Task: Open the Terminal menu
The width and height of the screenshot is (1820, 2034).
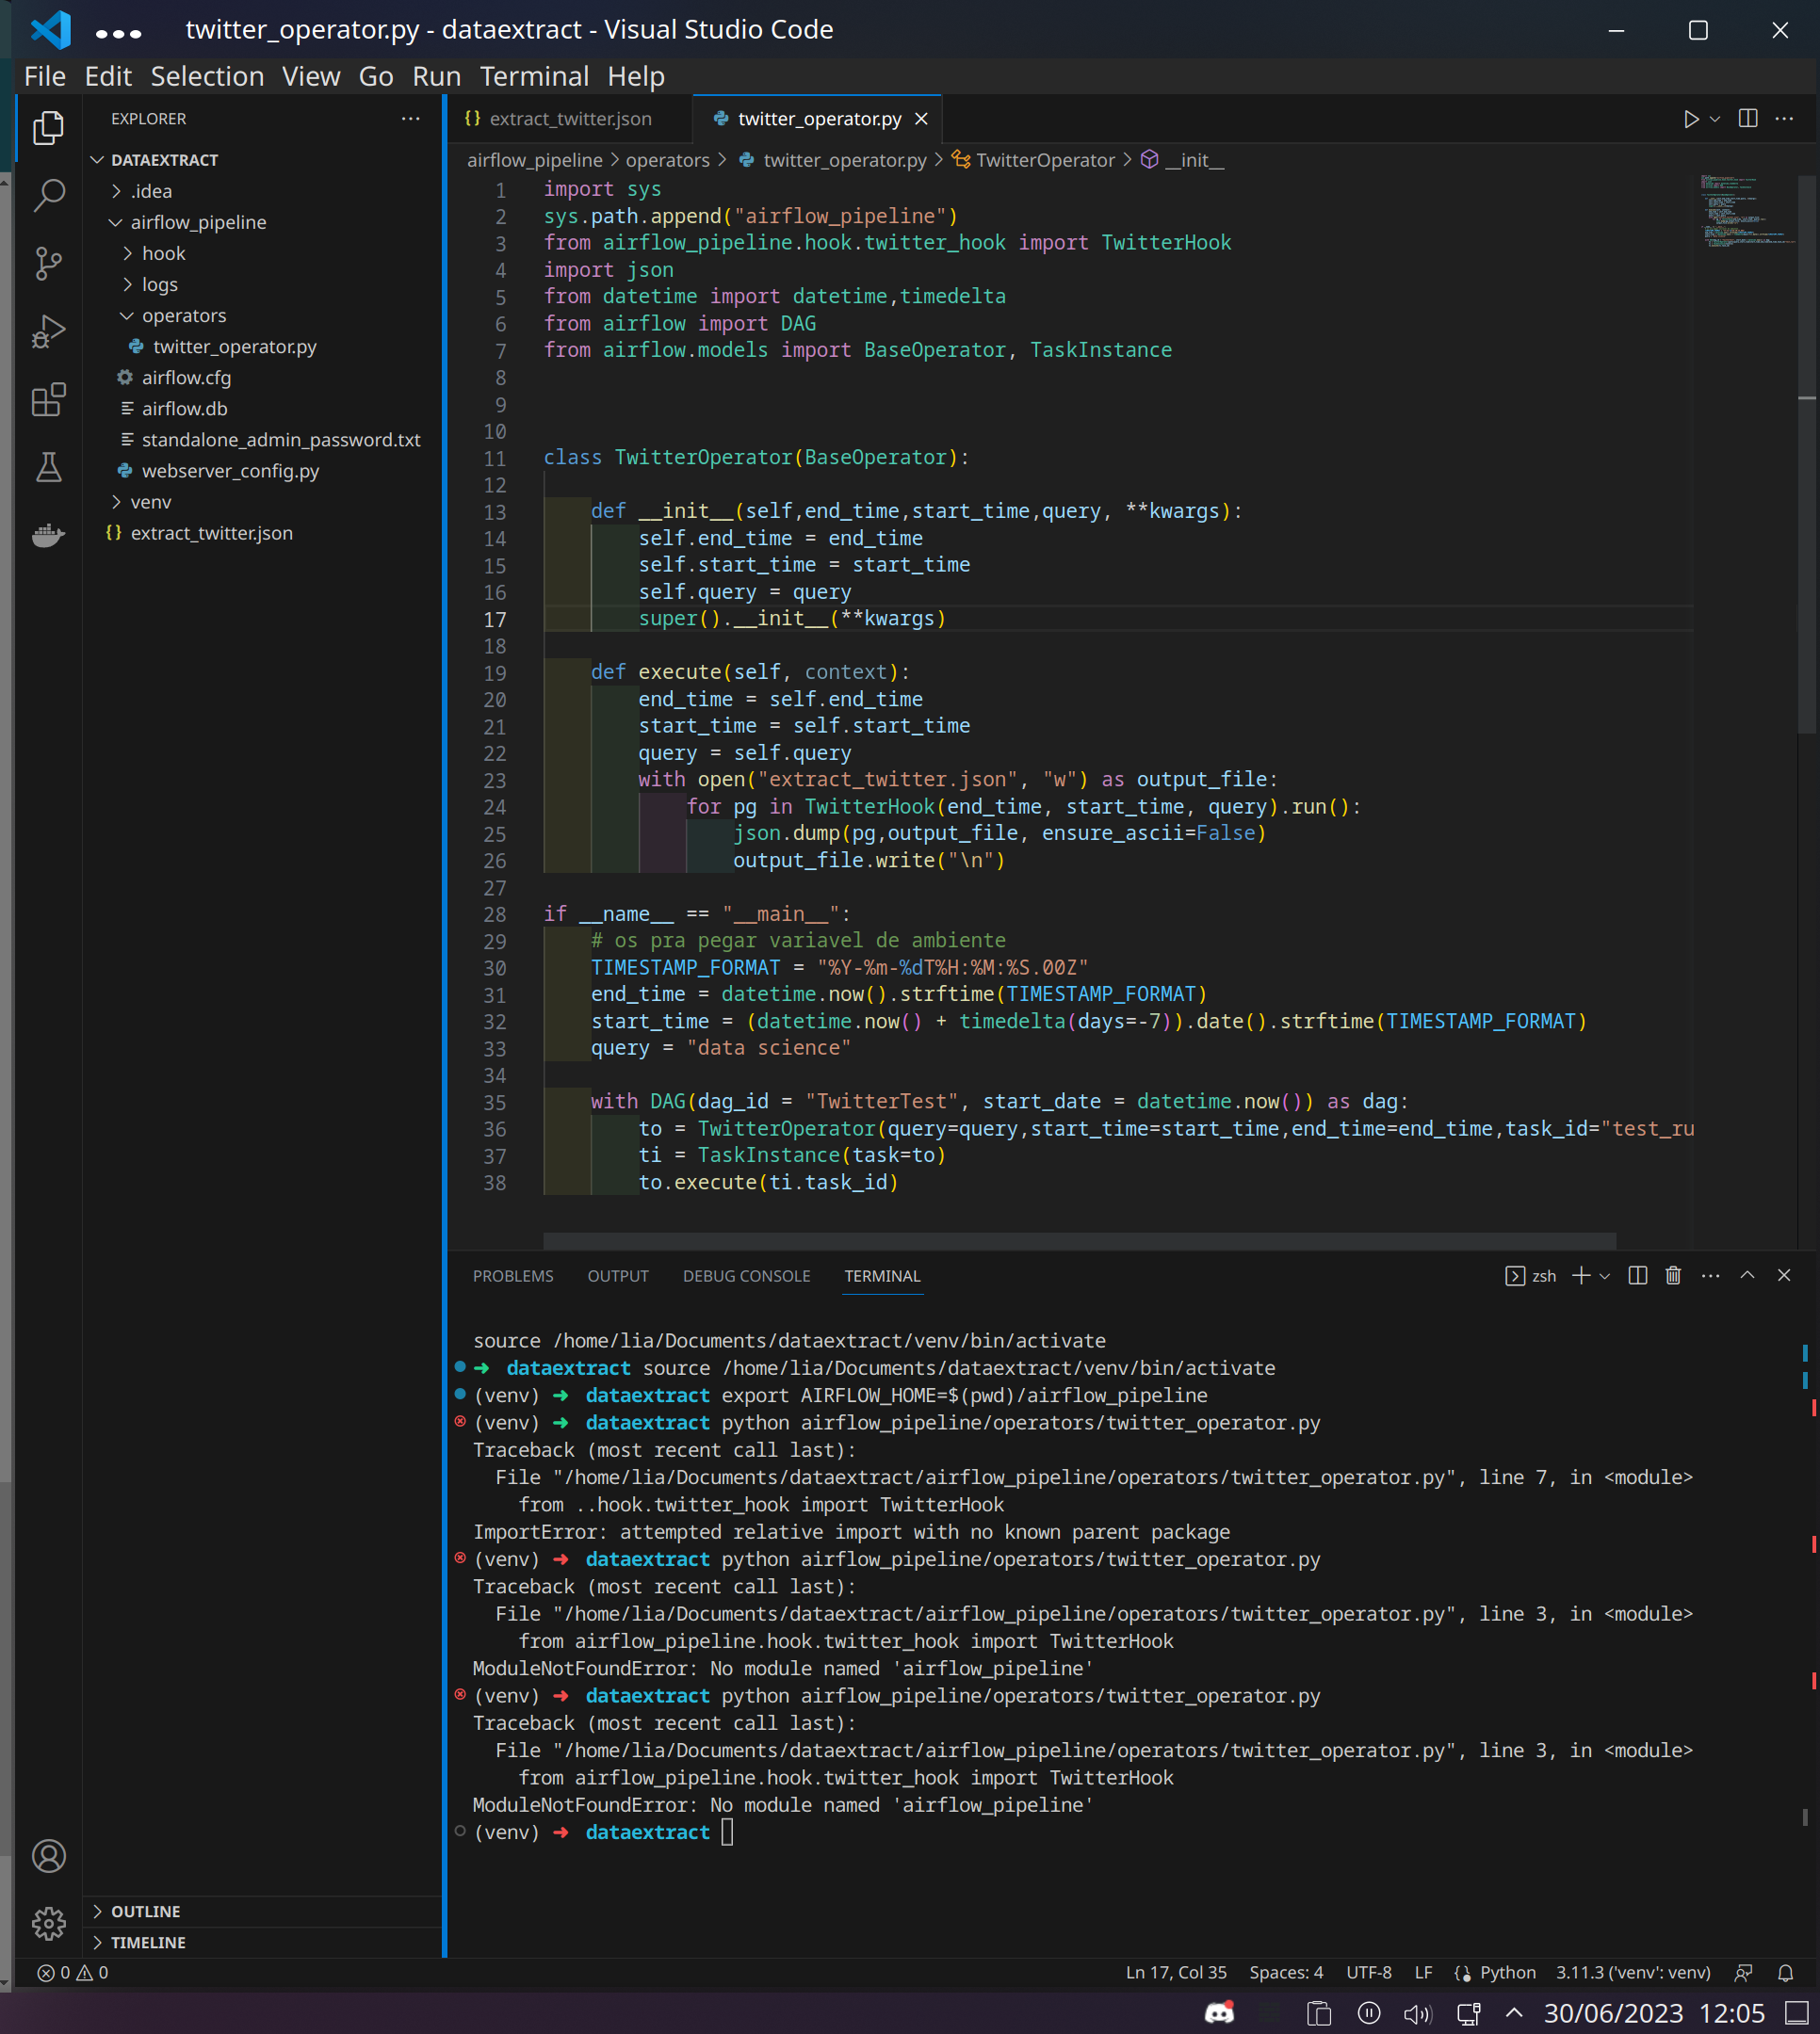Action: (x=534, y=76)
